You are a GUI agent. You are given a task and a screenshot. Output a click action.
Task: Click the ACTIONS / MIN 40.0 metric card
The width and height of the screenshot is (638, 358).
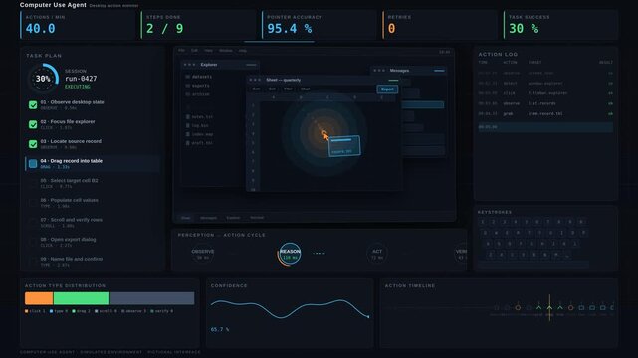(x=78, y=25)
